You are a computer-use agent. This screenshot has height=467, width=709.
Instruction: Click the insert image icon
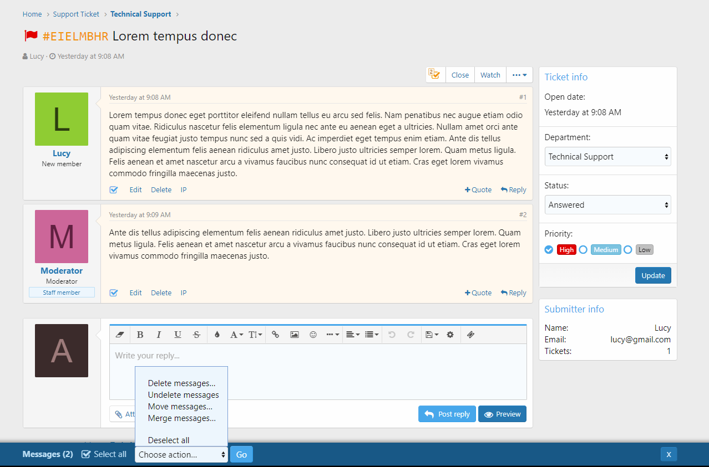coord(295,335)
